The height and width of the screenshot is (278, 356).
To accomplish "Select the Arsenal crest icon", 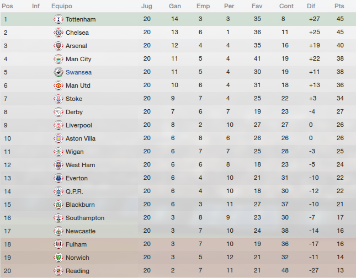I will pyautogui.click(x=59, y=46).
